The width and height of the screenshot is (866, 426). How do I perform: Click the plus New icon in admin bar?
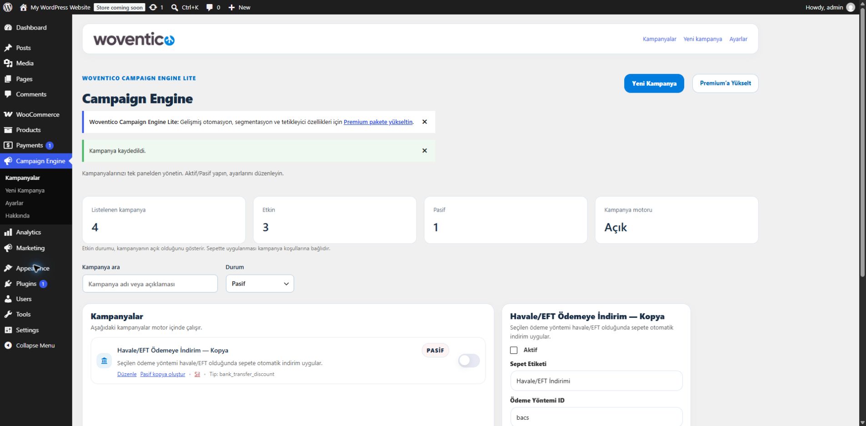[x=231, y=7]
